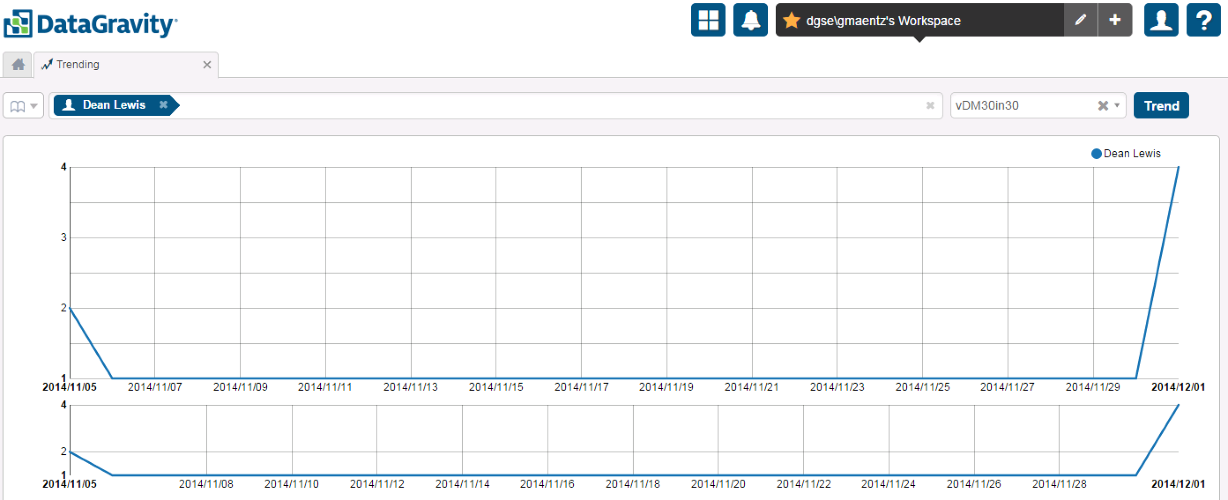Click the vDM30in30 combo box text
Screen dimensions: 1228x500
click(x=987, y=106)
